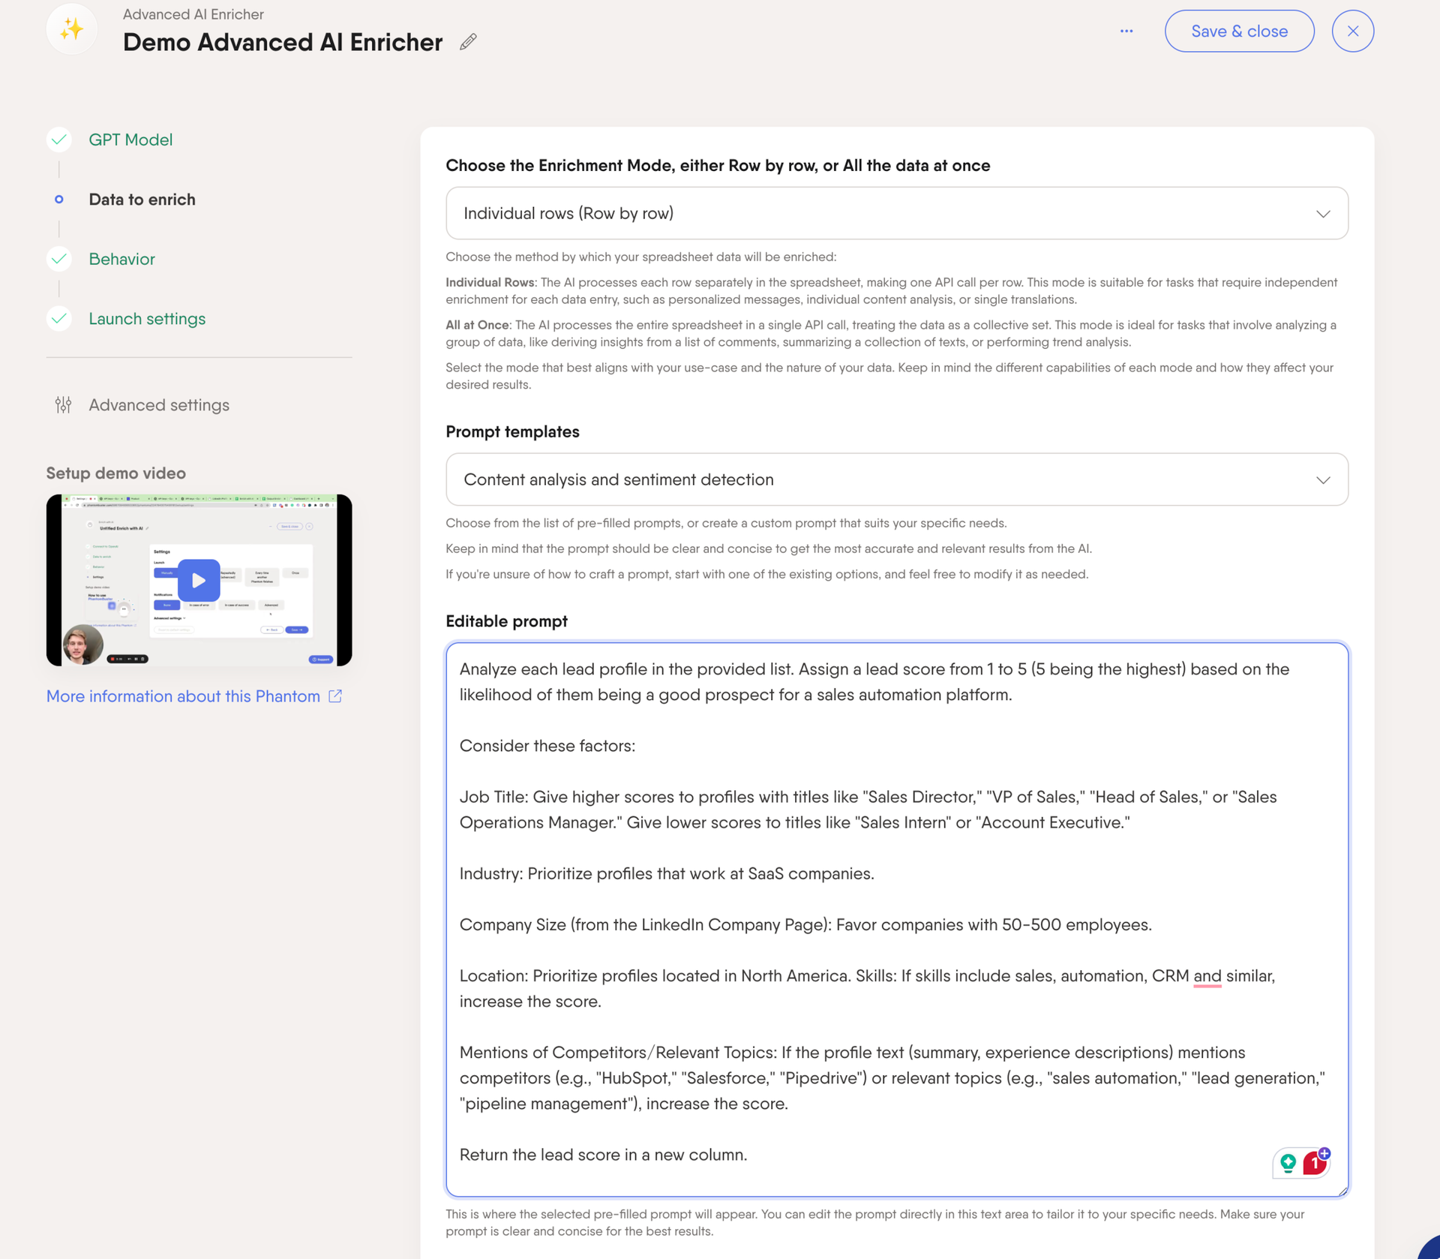This screenshot has height=1259, width=1440.
Task: Click the Advanced settings sliders icon
Action: point(63,404)
